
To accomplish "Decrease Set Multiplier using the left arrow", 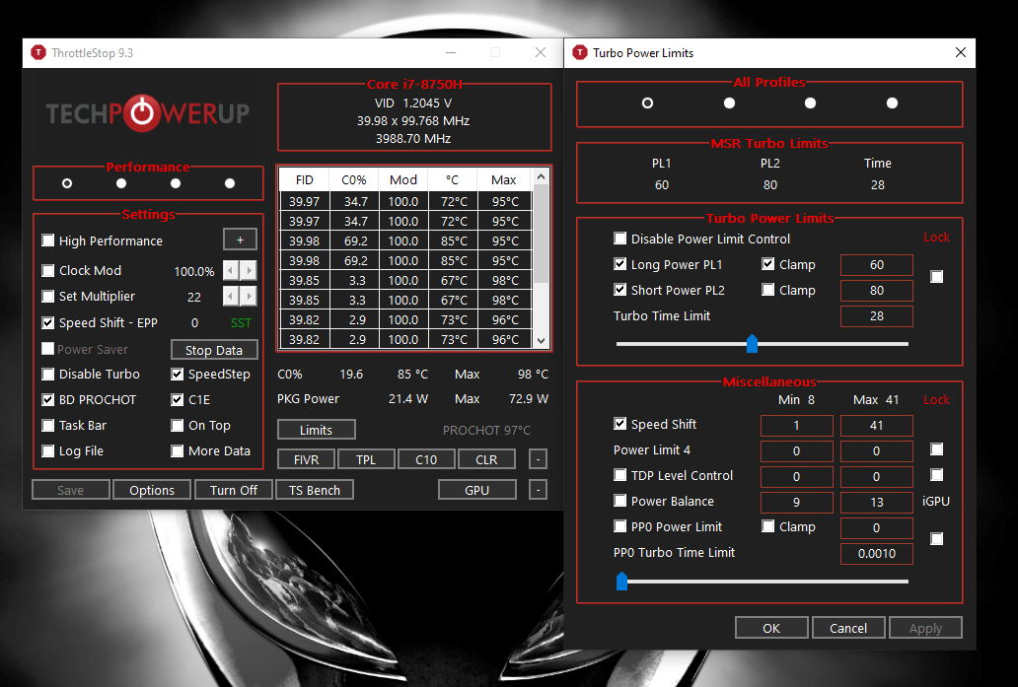I will (230, 296).
